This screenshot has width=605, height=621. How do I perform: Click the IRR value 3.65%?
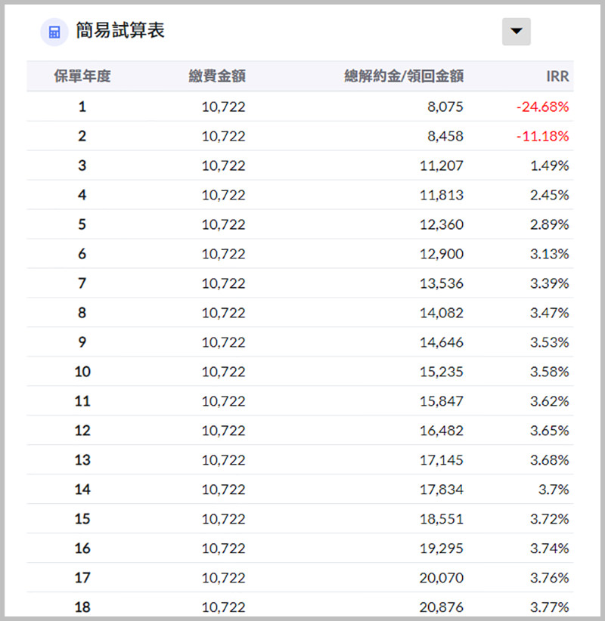[550, 431]
